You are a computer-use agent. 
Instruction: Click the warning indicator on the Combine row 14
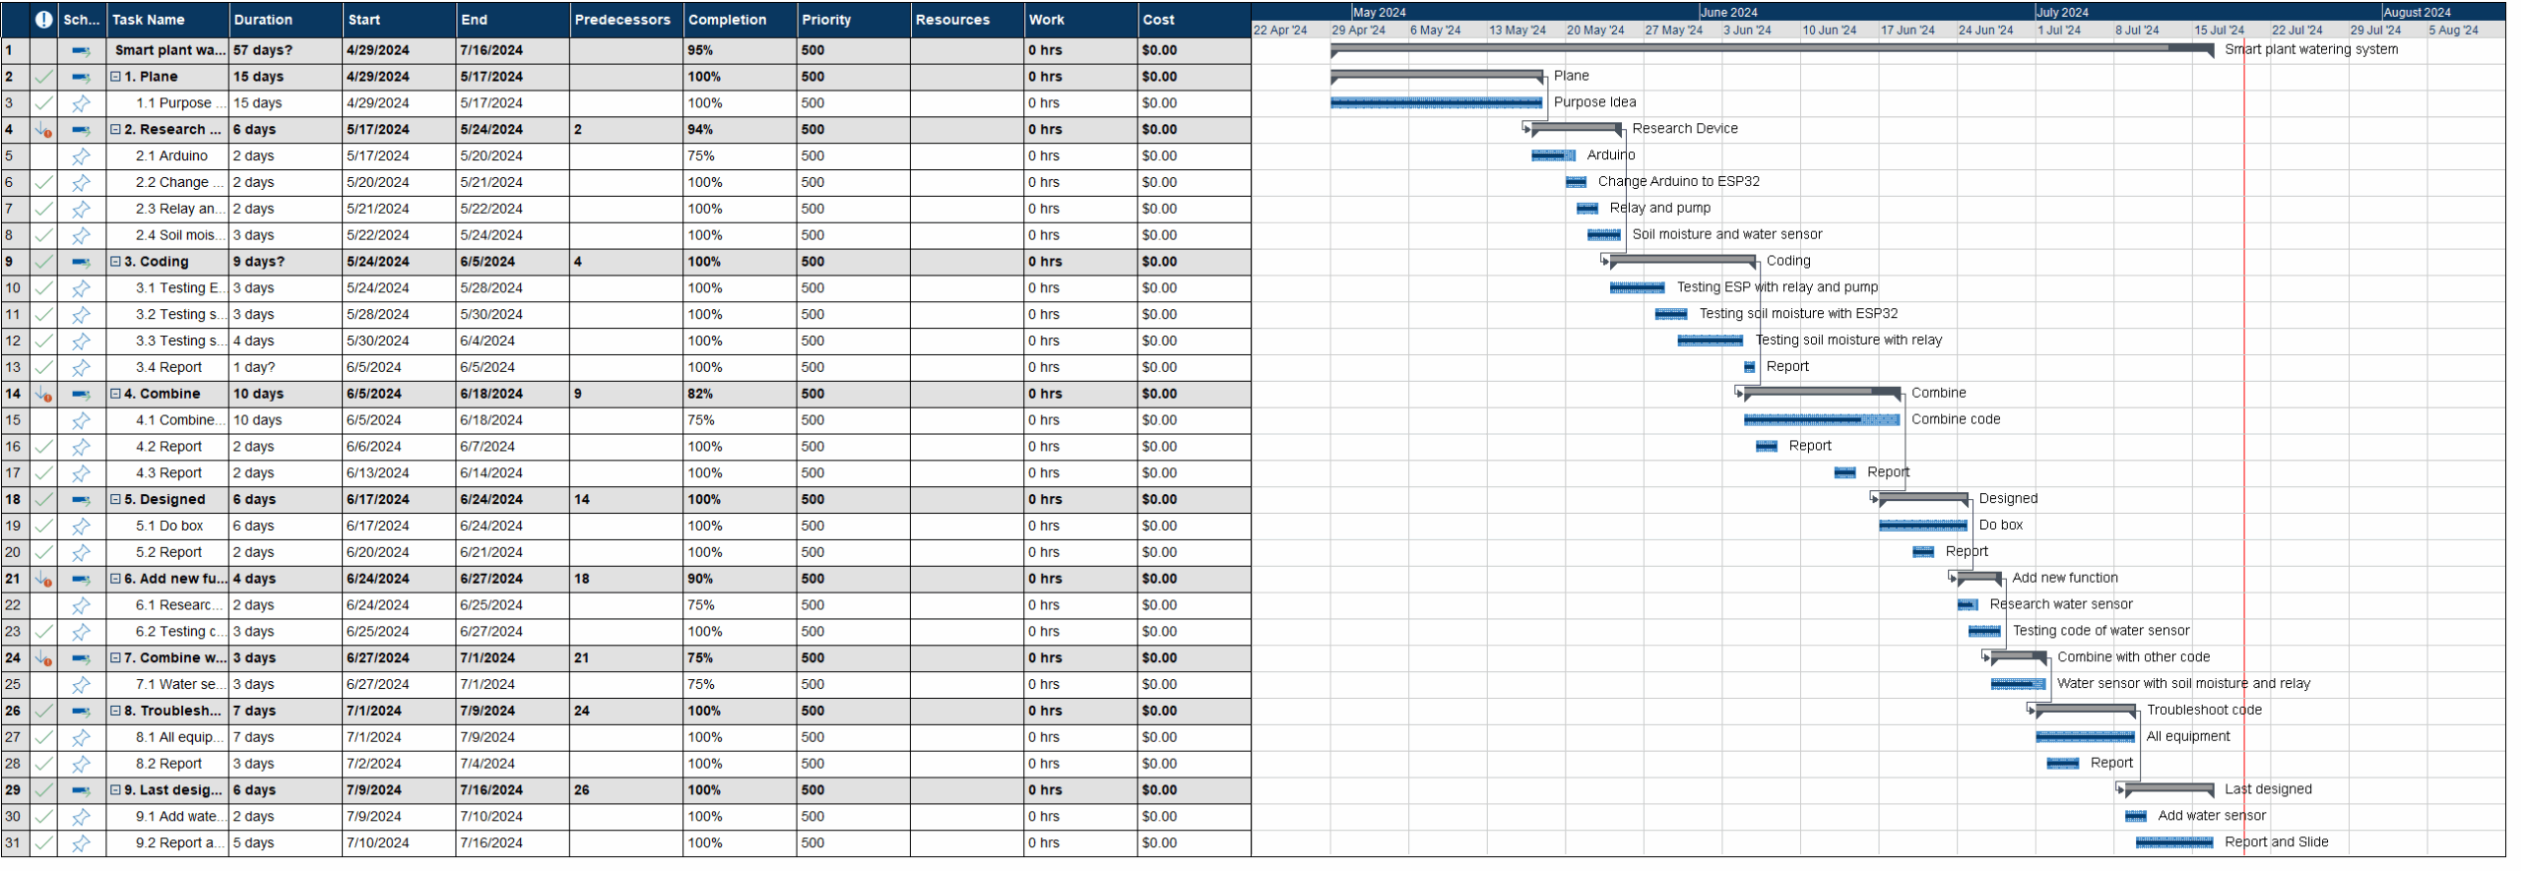pyautogui.click(x=43, y=395)
